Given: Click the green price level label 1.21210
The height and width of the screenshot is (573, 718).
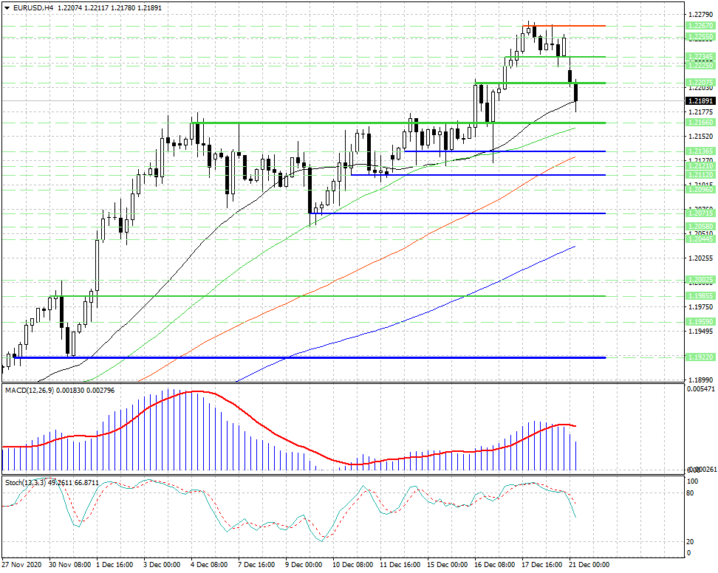Looking at the screenshot, I should point(700,165).
